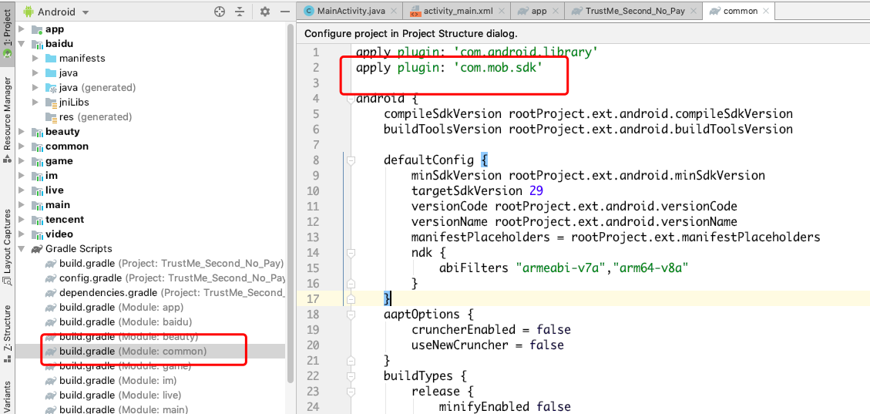Open build.gradle (Module: app)

tap(121, 307)
